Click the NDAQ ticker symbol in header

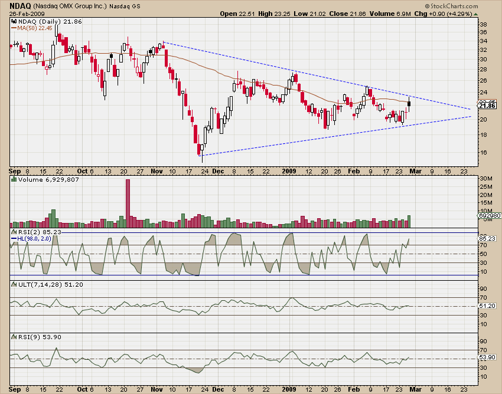click(x=20, y=6)
